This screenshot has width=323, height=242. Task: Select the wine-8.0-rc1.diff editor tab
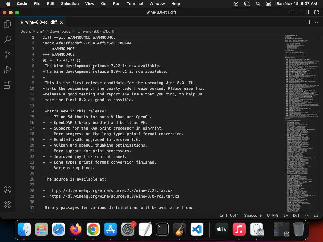(x=40, y=22)
